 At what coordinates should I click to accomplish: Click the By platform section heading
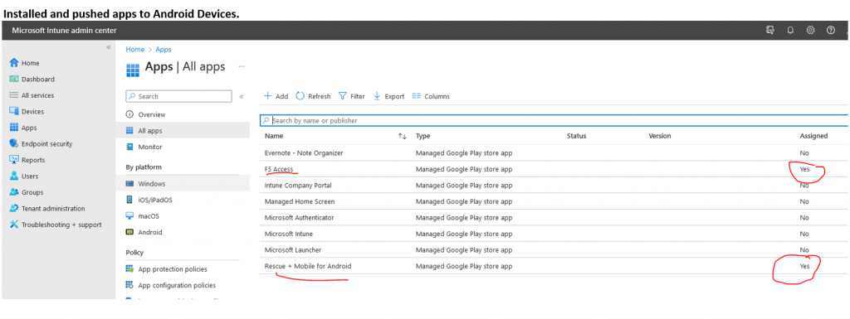pyautogui.click(x=144, y=167)
